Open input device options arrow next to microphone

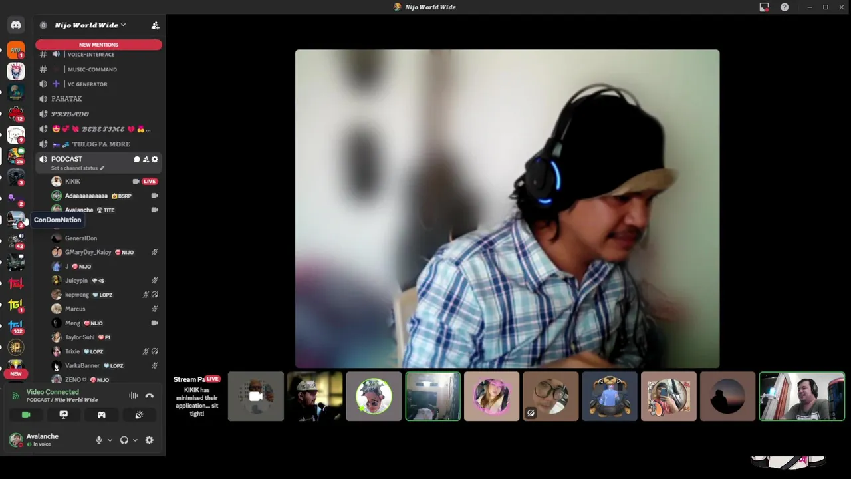tap(110, 440)
